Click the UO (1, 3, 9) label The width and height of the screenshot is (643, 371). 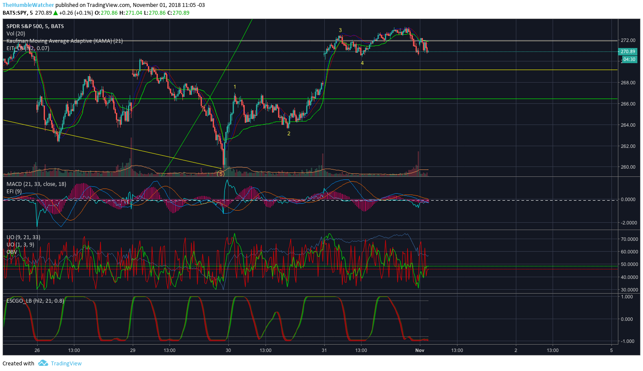[x=20, y=245]
